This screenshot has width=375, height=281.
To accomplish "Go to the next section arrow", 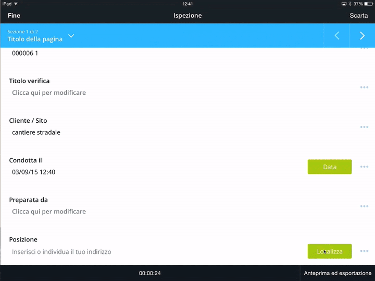I will (362, 36).
